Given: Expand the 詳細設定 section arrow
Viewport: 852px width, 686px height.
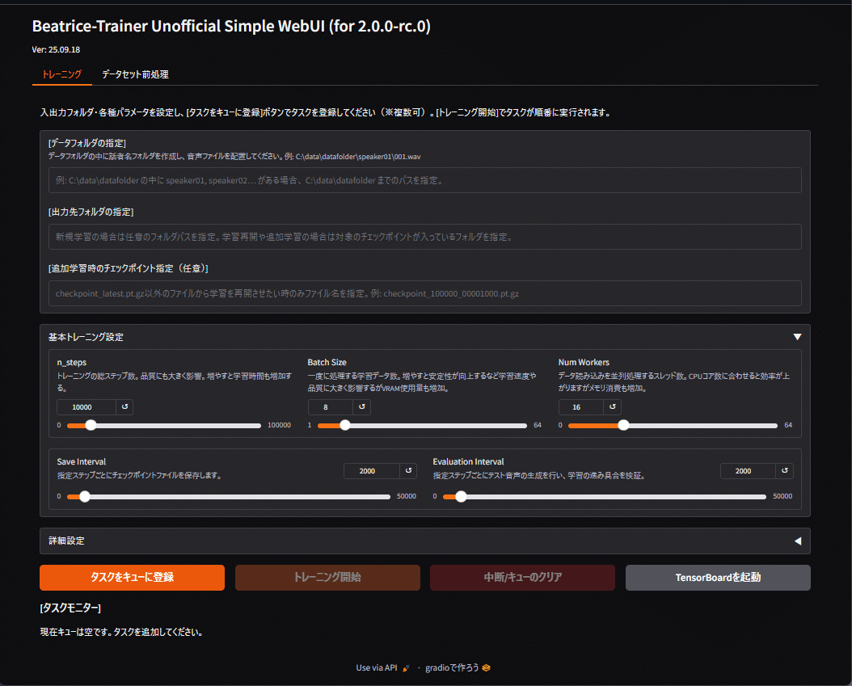Looking at the screenshot, I should click(x=798, y=541).
